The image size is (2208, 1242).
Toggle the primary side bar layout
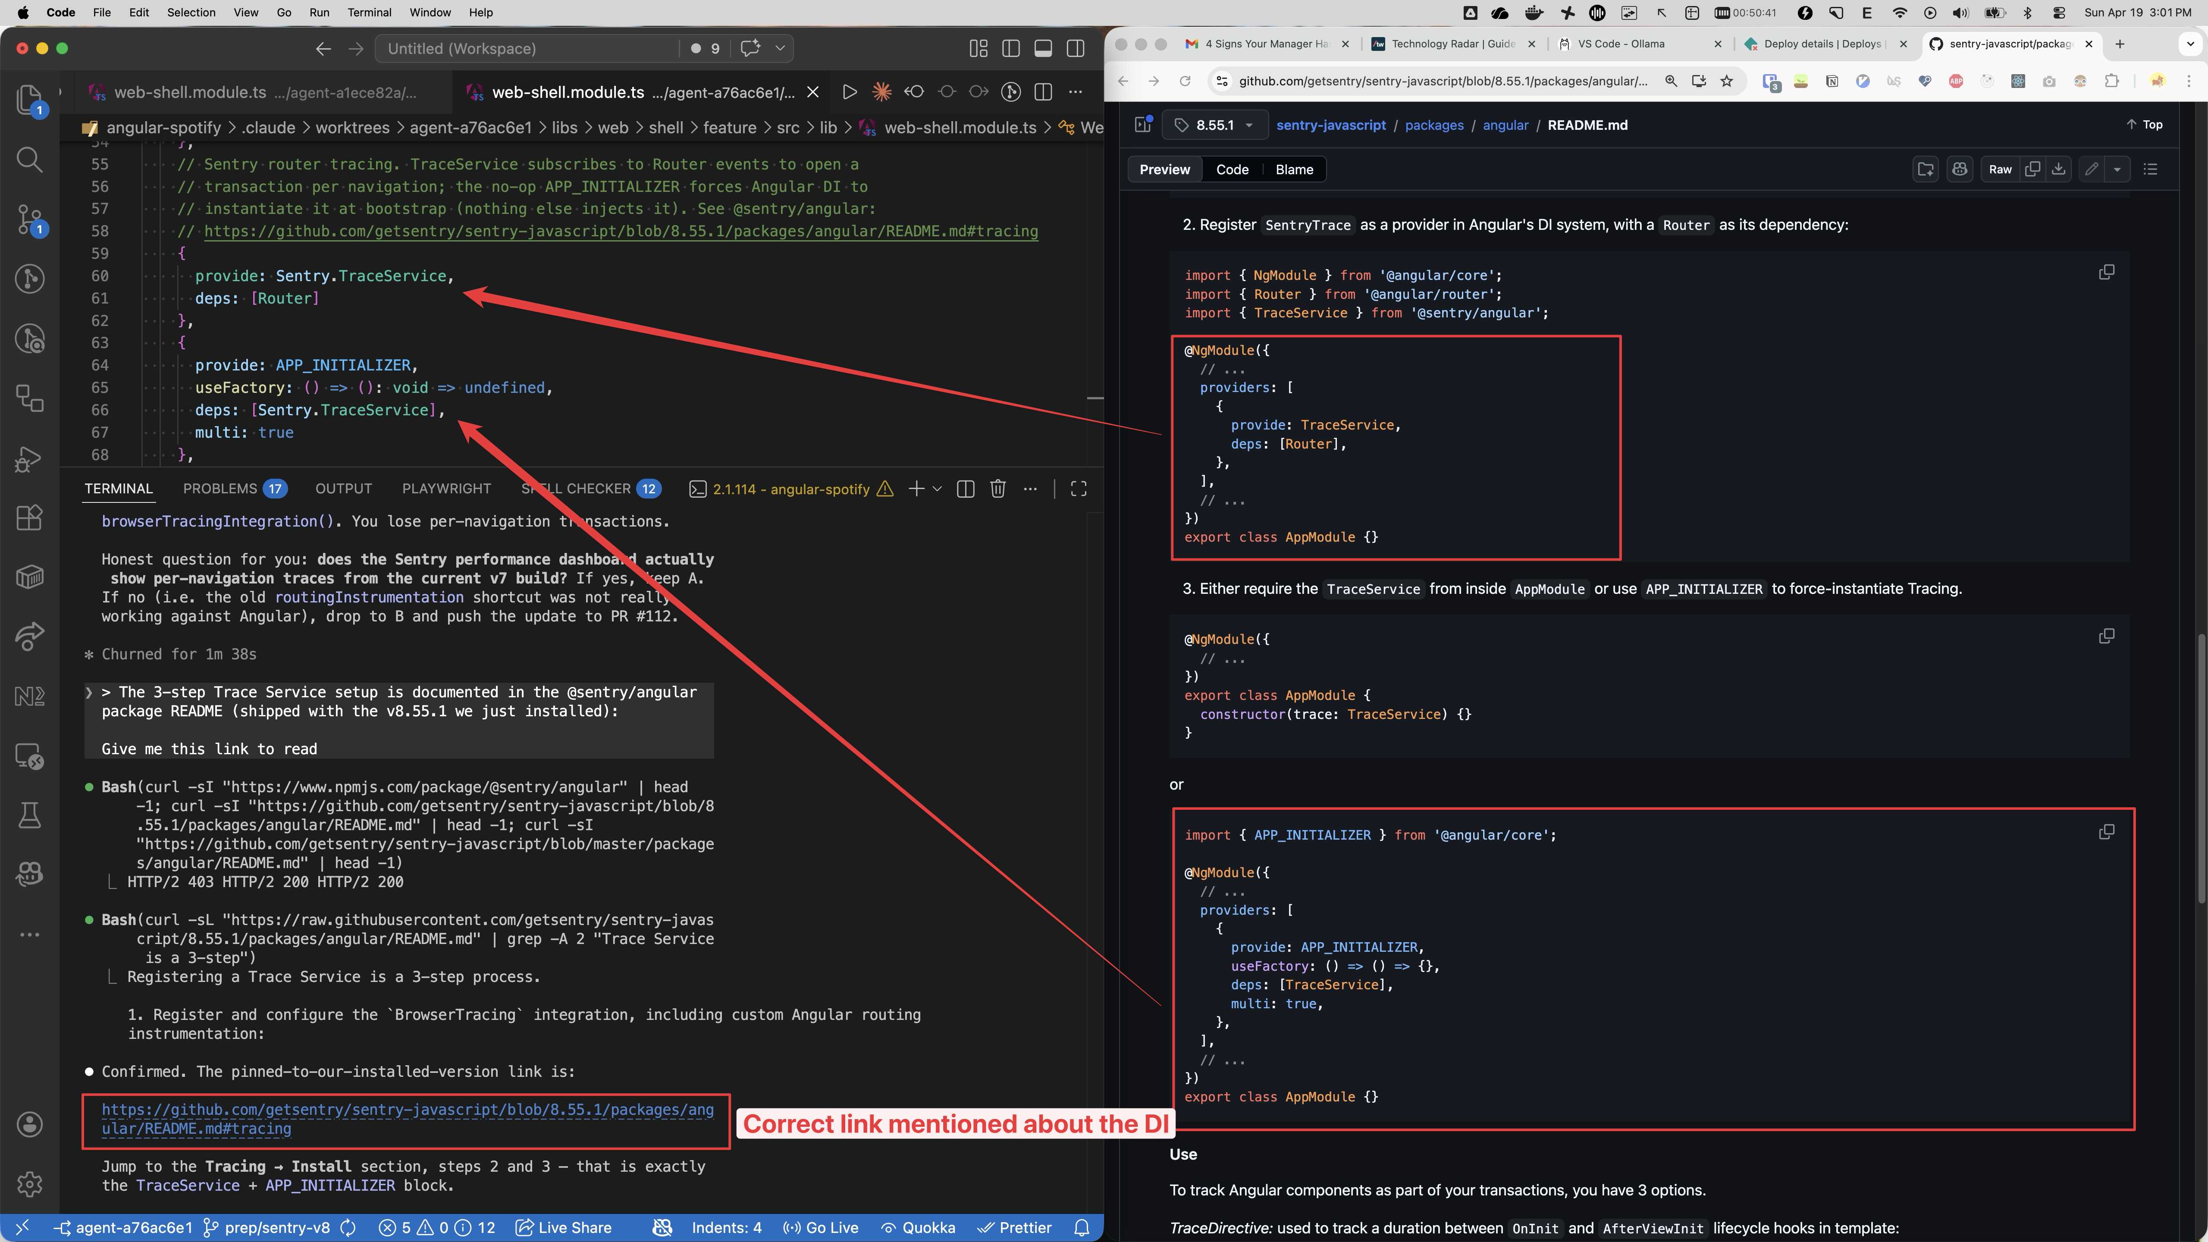coord(1010,49)
